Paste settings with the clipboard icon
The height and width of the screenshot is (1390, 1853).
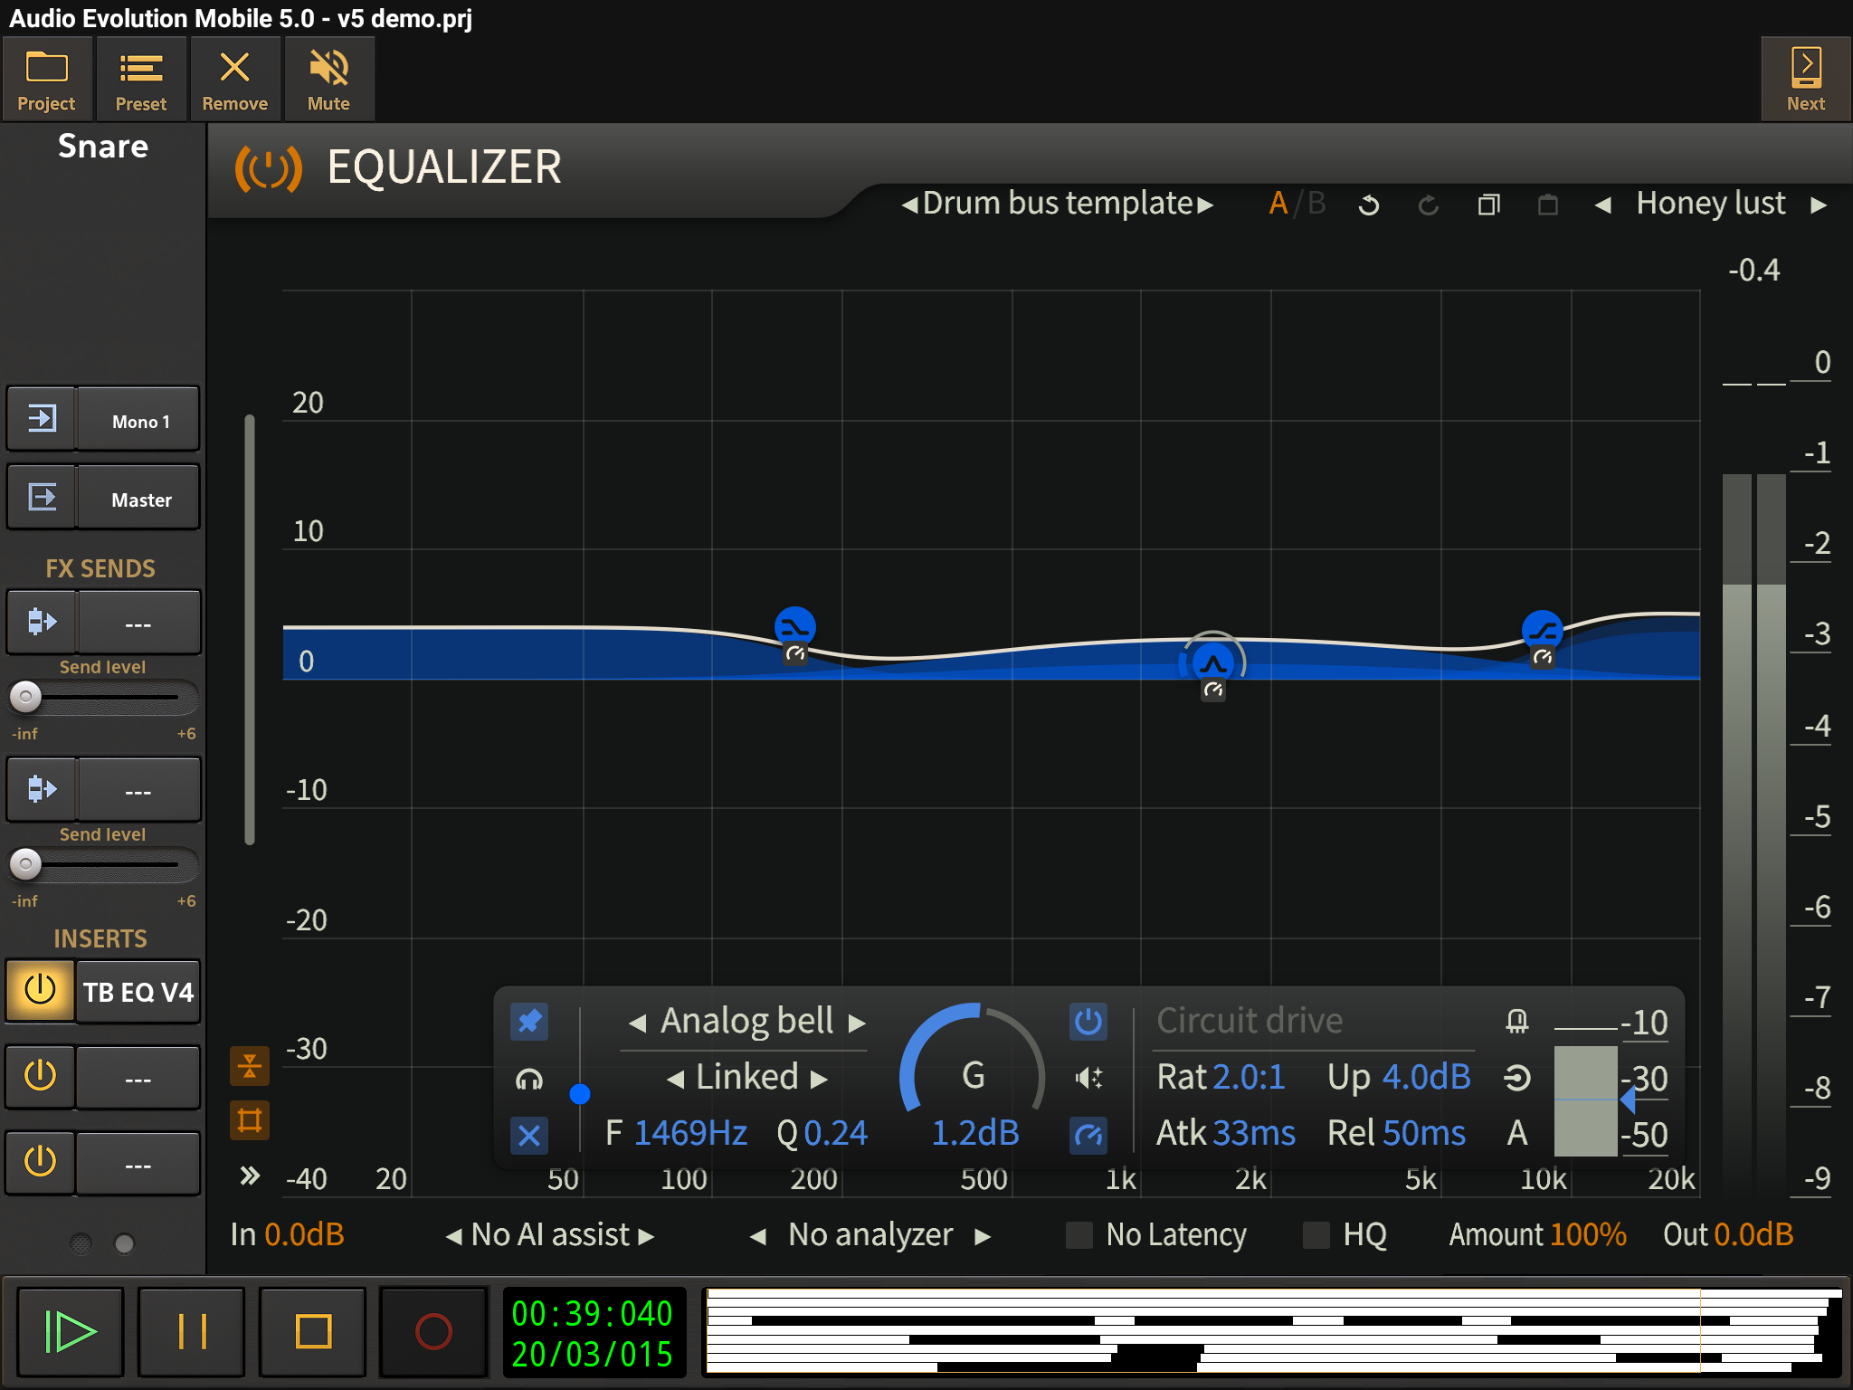1548,205
